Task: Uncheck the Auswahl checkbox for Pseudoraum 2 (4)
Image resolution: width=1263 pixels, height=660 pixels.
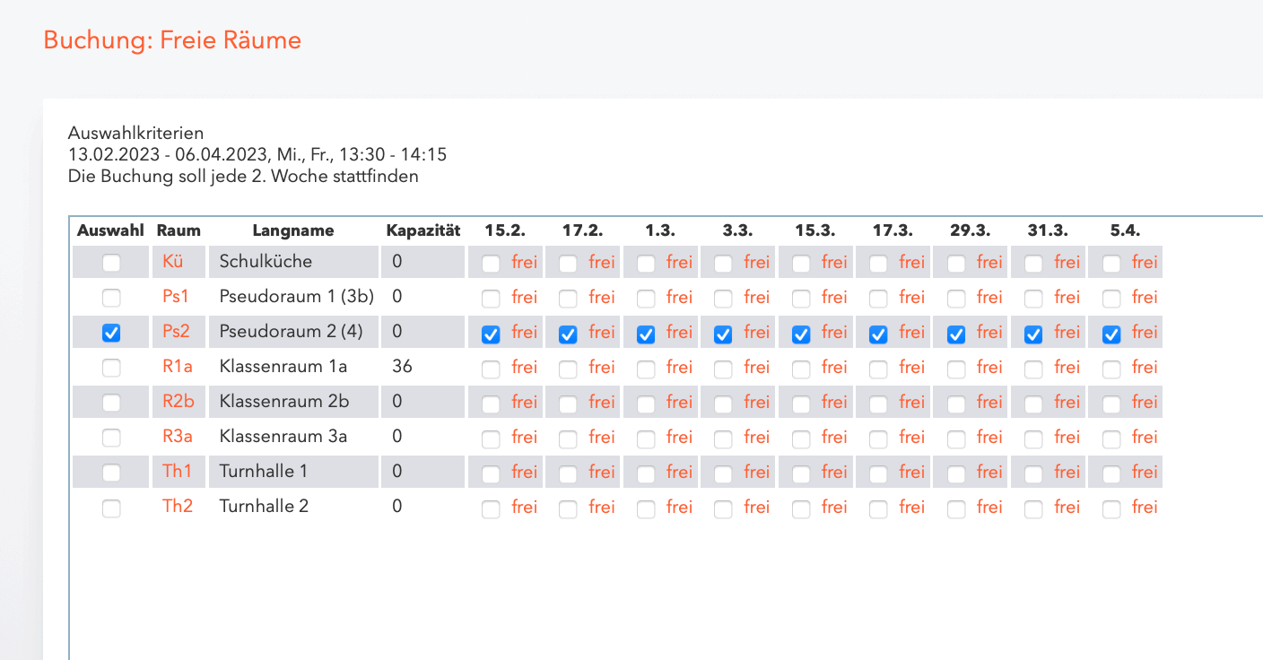Action: [111, 333]
